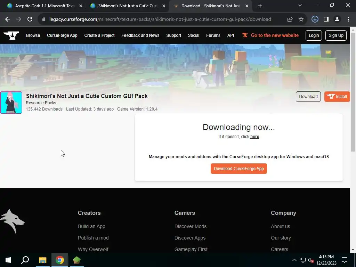The image size is (356, 267).
Task: Switch to Aseprite Dark 1.1 Minecraft tab
Action: coord(44,6)
